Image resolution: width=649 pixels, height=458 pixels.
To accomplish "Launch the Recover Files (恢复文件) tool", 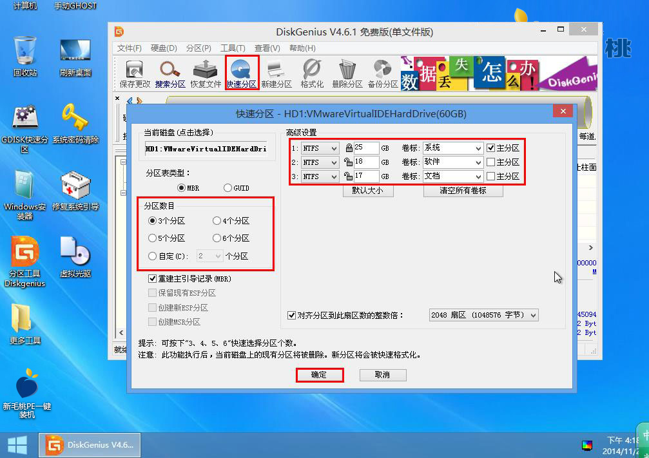I will [206, 73].
